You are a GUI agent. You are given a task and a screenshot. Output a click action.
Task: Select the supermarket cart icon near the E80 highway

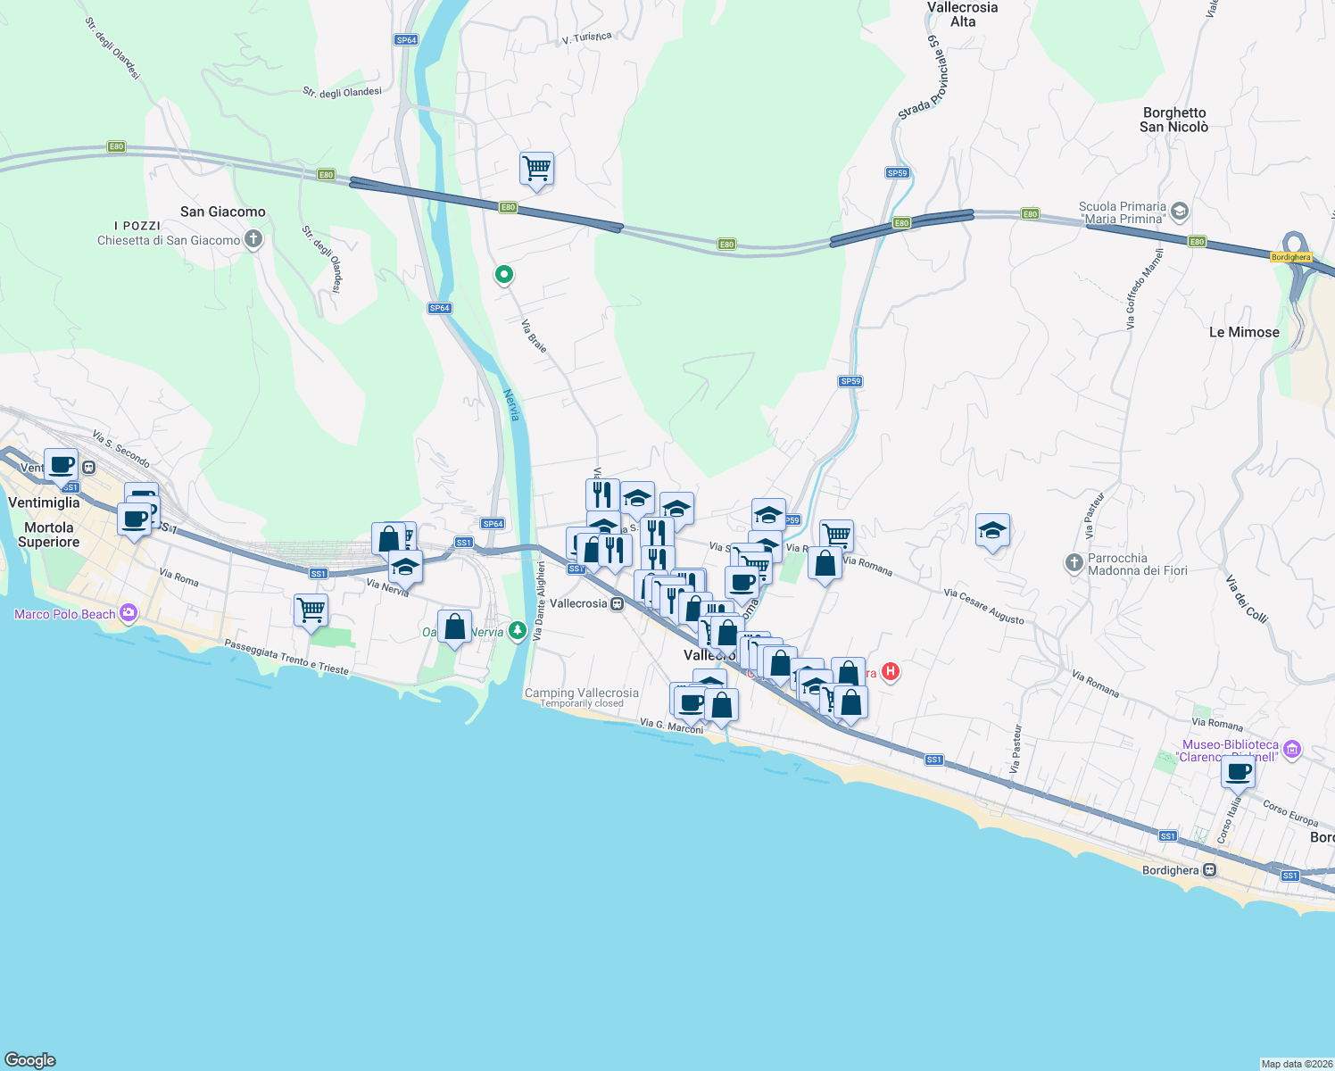pos(536,170)
